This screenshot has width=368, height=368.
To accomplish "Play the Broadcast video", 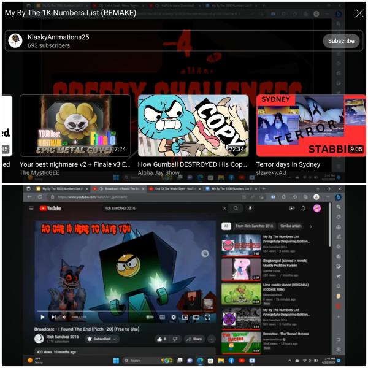I will click(42, 317).
